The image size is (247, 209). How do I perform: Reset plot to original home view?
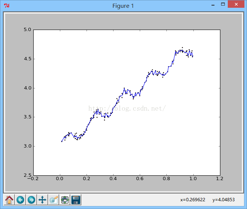point(9,200)
